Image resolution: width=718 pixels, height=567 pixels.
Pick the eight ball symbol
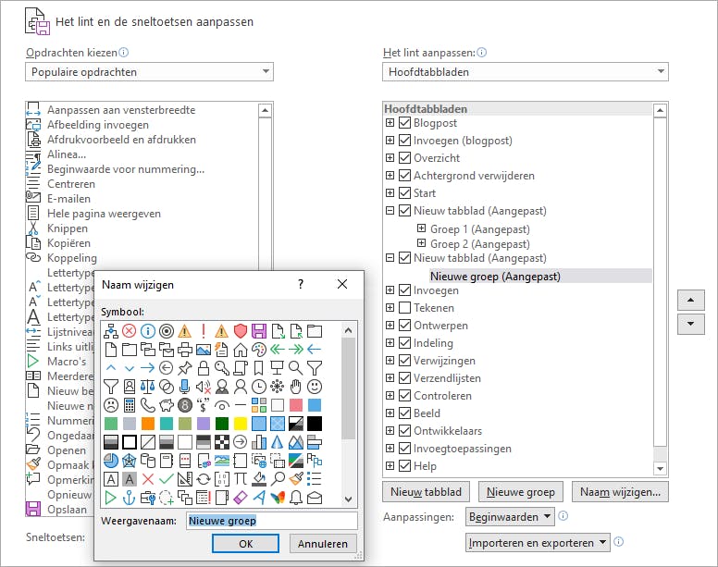coord(185,405)
